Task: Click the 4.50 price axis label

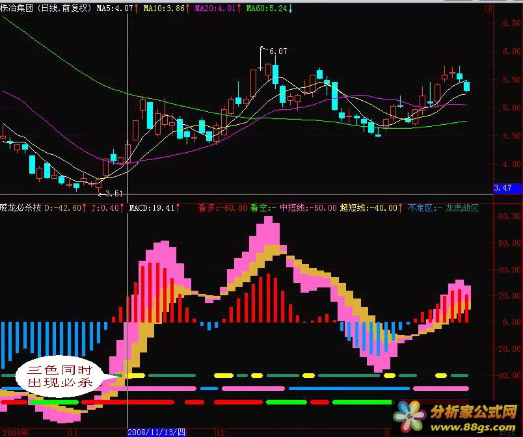Action: (x=511, y=136)
